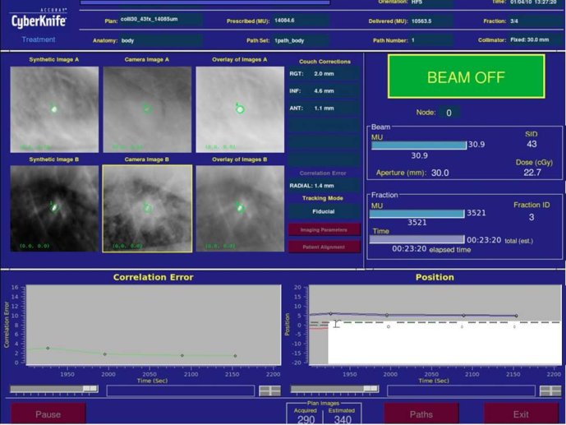
Task: Click the Fraction Time progress bar
Action: click(417, 239)
